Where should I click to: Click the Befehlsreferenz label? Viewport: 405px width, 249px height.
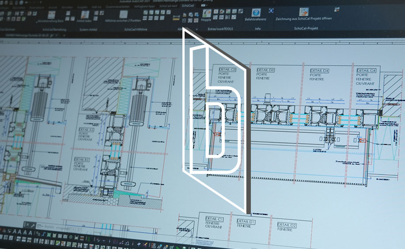(x=255, y=19)
